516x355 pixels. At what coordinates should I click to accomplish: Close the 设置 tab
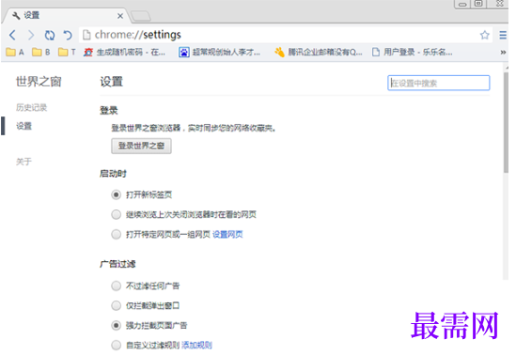coord(120,16)
